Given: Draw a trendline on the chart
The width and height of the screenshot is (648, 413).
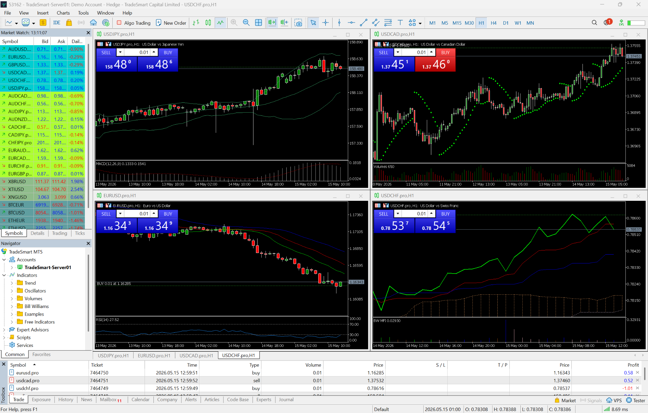Looking at the screenshot, I should click(x=364, y=23).
